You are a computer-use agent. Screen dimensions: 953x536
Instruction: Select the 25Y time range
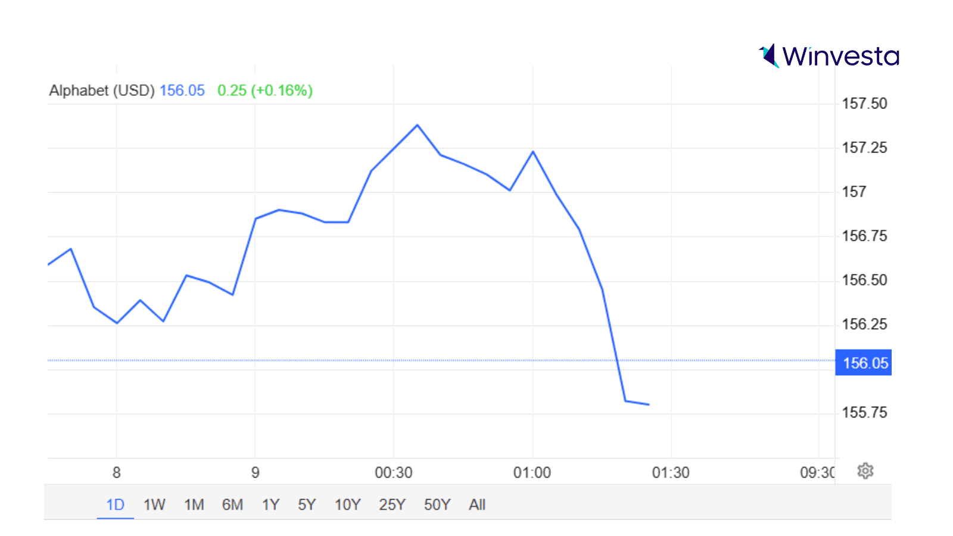392,505
